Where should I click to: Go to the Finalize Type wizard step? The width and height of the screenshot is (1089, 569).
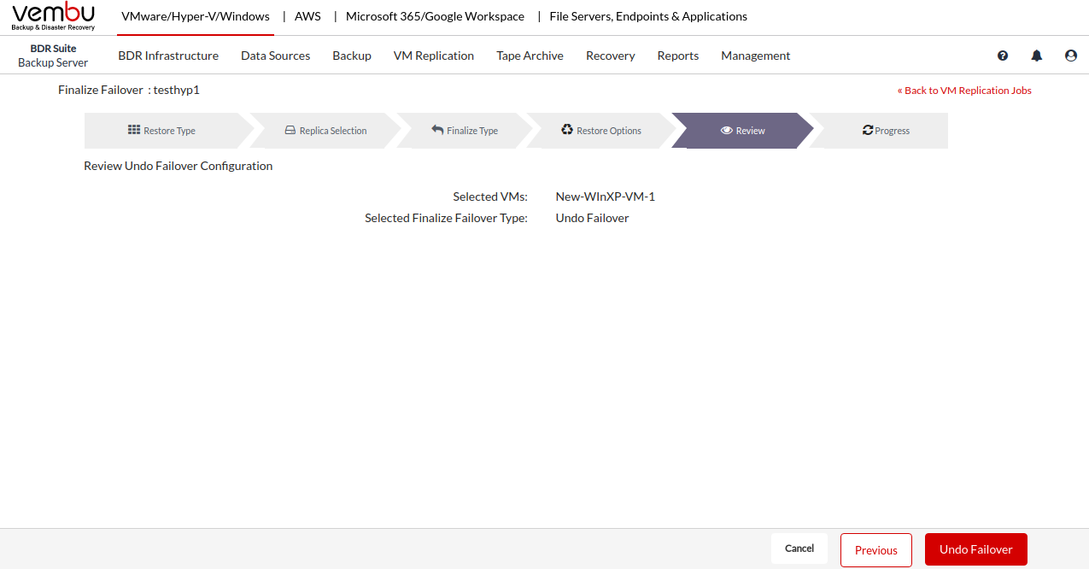click(x=465, y=131)
